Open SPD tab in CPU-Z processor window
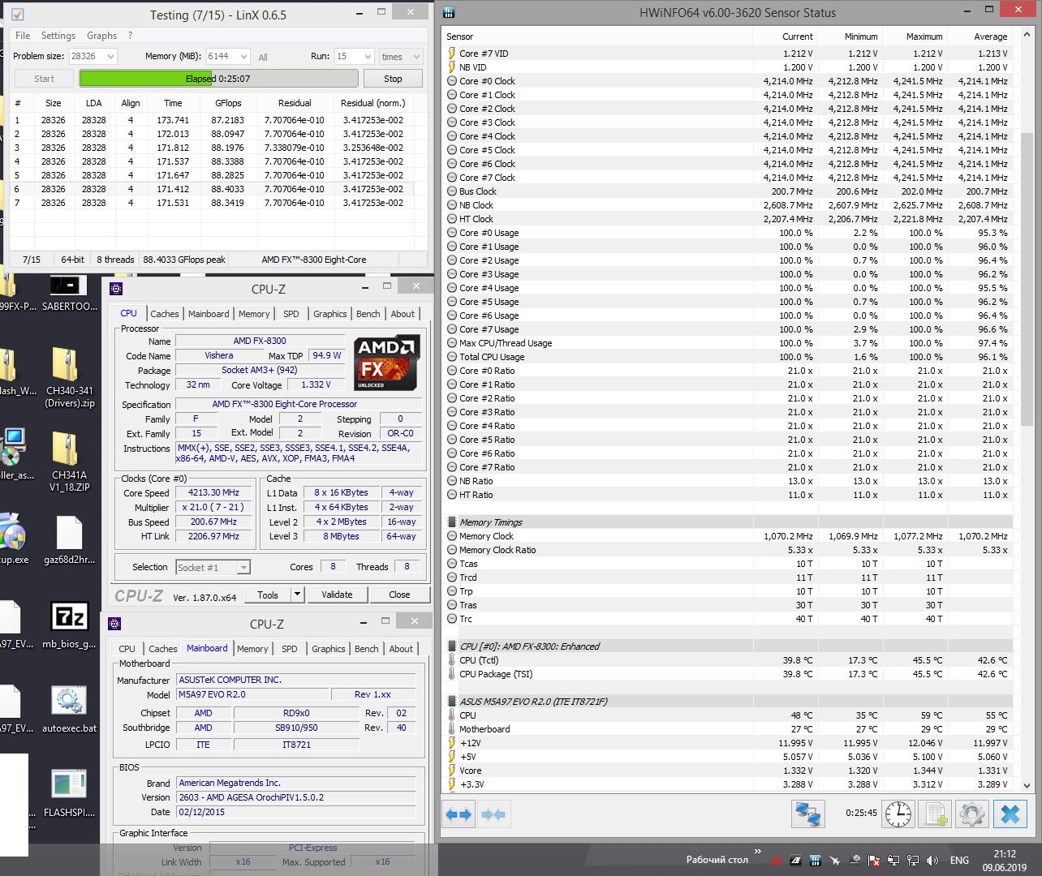Viewport: 1042px width, 876px height. point(291,314)
